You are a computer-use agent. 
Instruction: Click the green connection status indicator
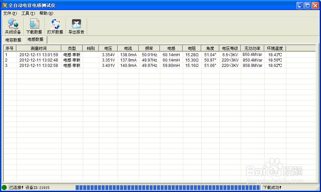(x=4, y=187)
